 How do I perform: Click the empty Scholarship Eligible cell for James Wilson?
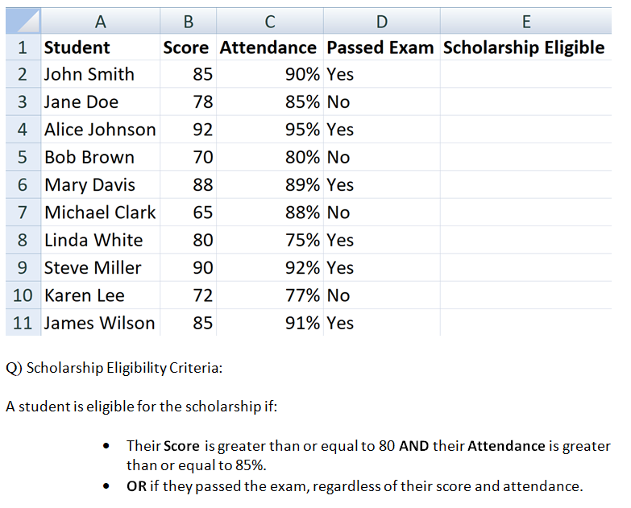point(525,323)
